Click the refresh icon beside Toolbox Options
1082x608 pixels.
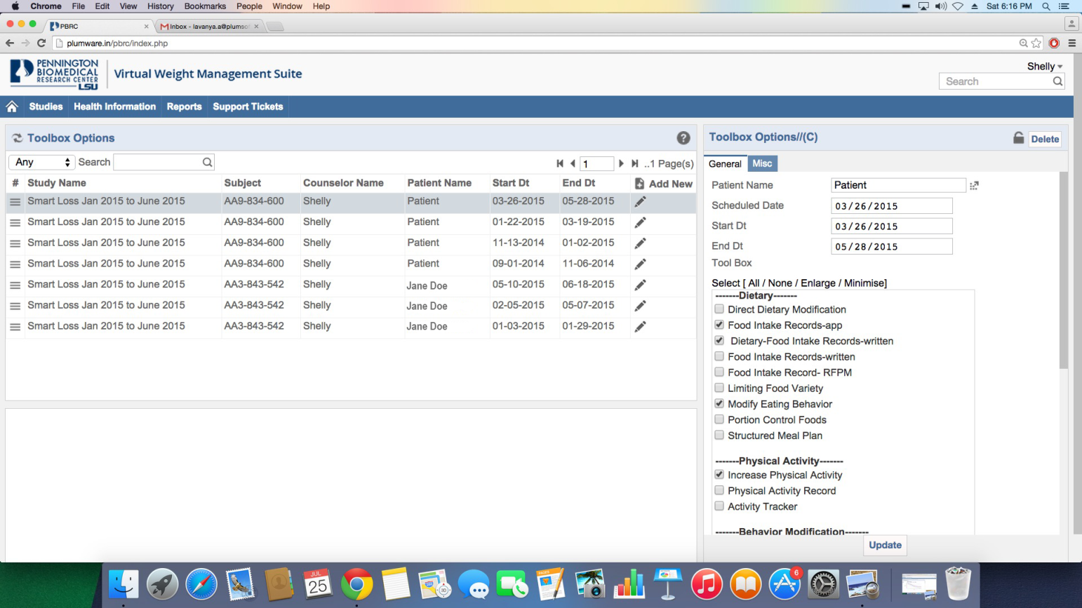[17, 138]
